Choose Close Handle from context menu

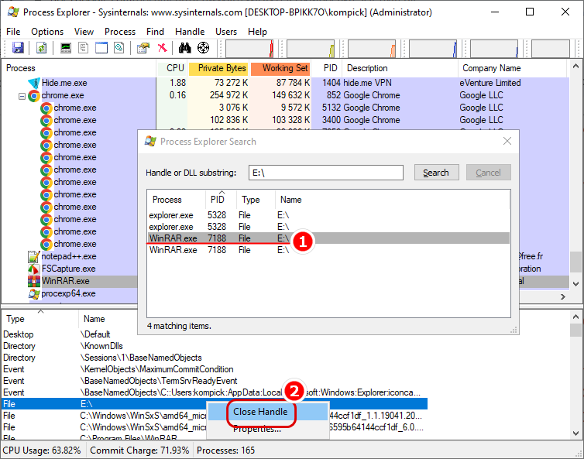[x=268, y=412]
